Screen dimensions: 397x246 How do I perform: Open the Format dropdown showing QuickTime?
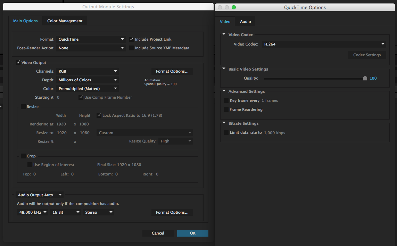tap(91, 39)
